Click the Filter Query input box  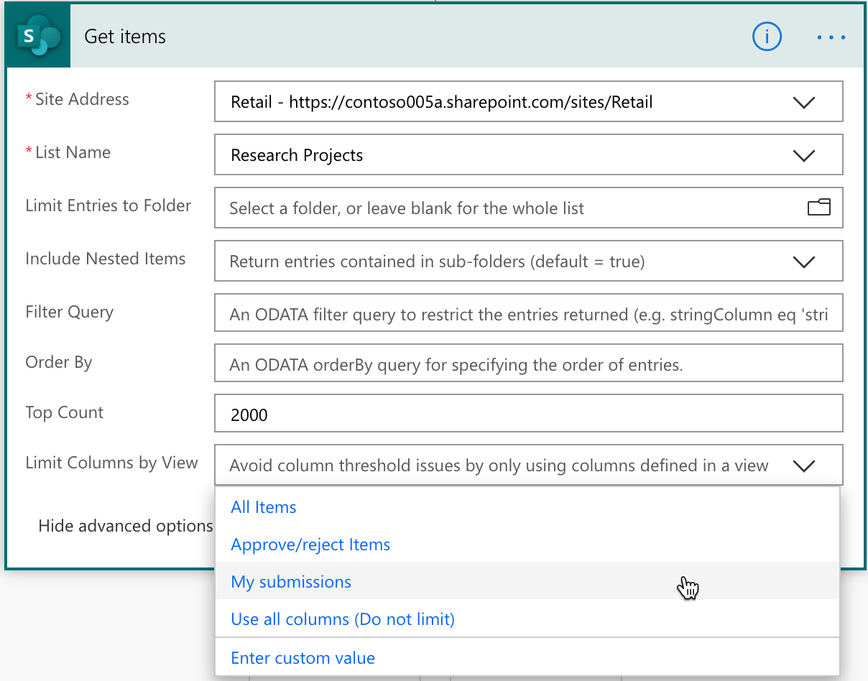(503, 312)
